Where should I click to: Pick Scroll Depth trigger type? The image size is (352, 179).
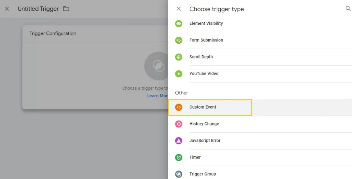tap(260, 57)
